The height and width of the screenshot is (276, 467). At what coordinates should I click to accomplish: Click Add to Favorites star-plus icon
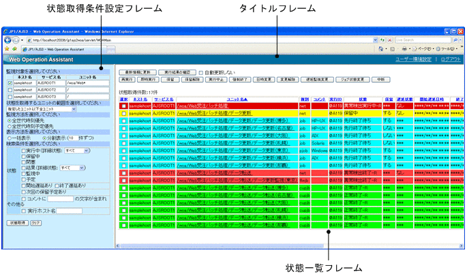14,49
